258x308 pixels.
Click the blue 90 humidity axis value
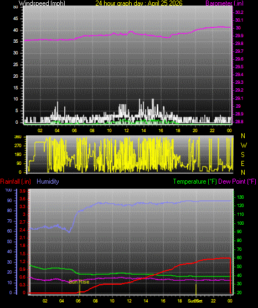point(9,200)
